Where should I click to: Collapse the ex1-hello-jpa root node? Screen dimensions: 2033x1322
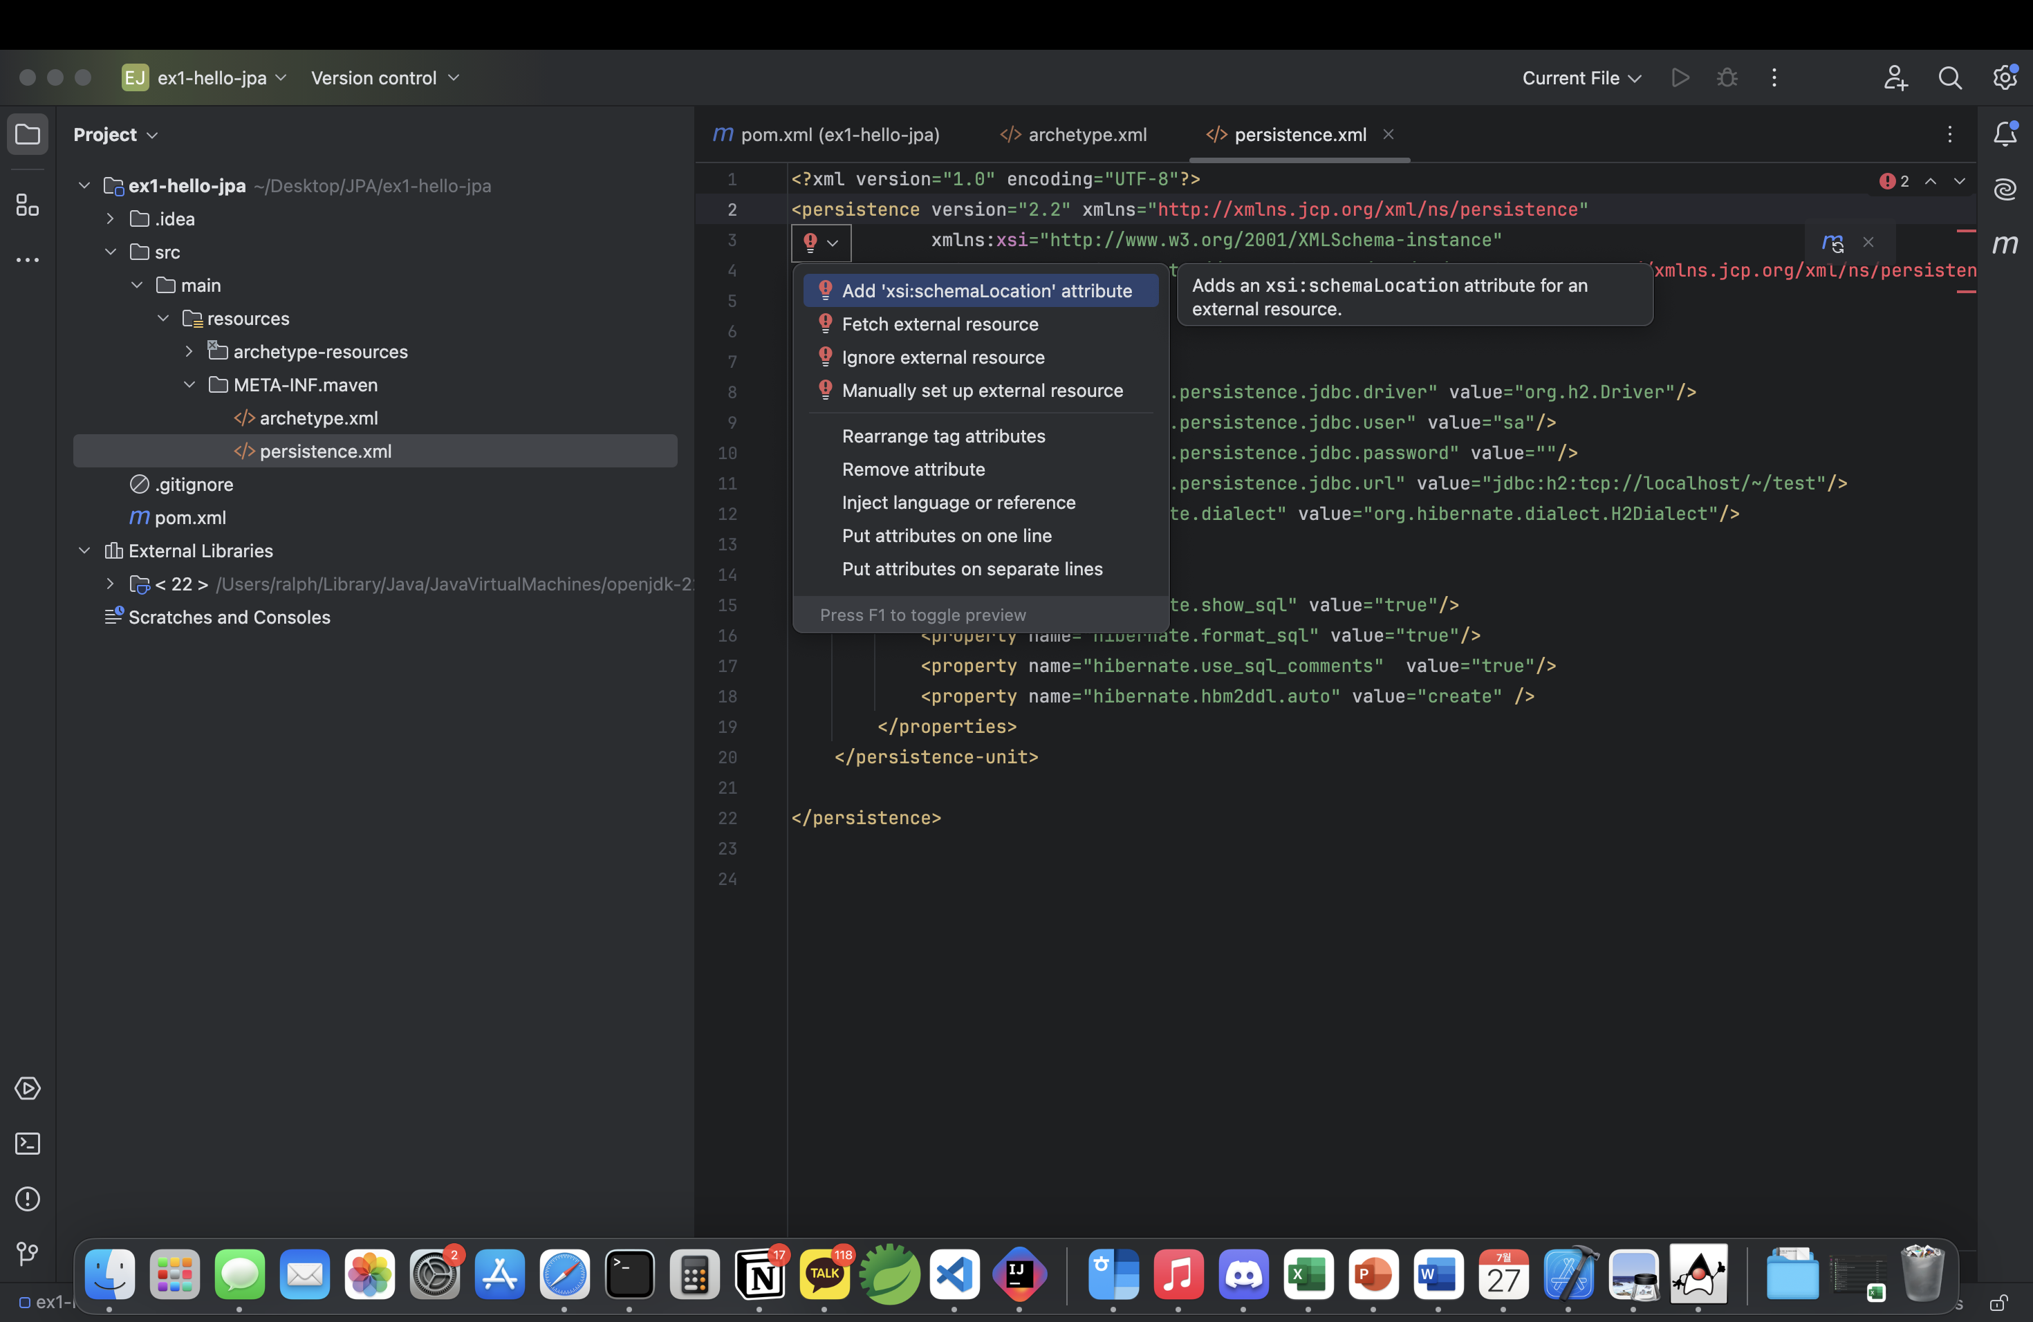tap(84, 185)
